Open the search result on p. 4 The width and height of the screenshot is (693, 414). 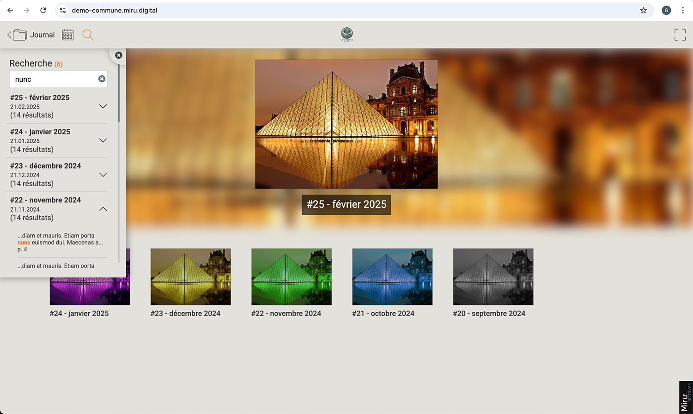pos(60,242)
